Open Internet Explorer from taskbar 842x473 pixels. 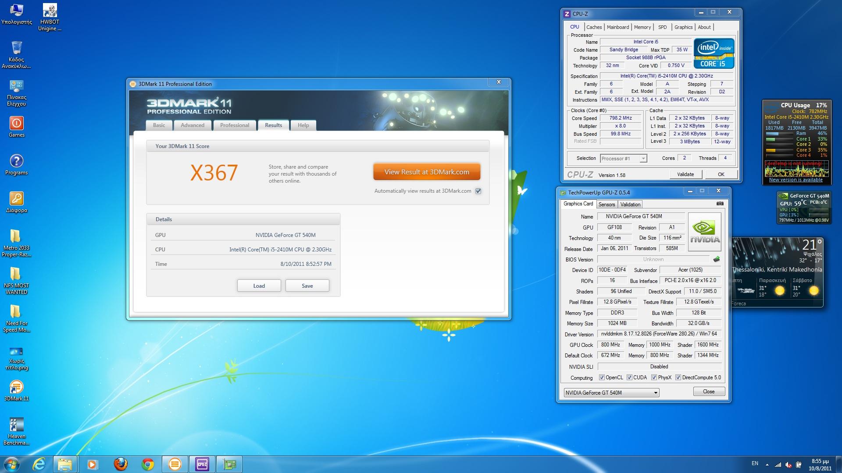click(x=39, y=464)
